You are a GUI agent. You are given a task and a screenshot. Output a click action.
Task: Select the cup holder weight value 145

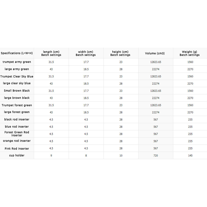coord(190,156)
